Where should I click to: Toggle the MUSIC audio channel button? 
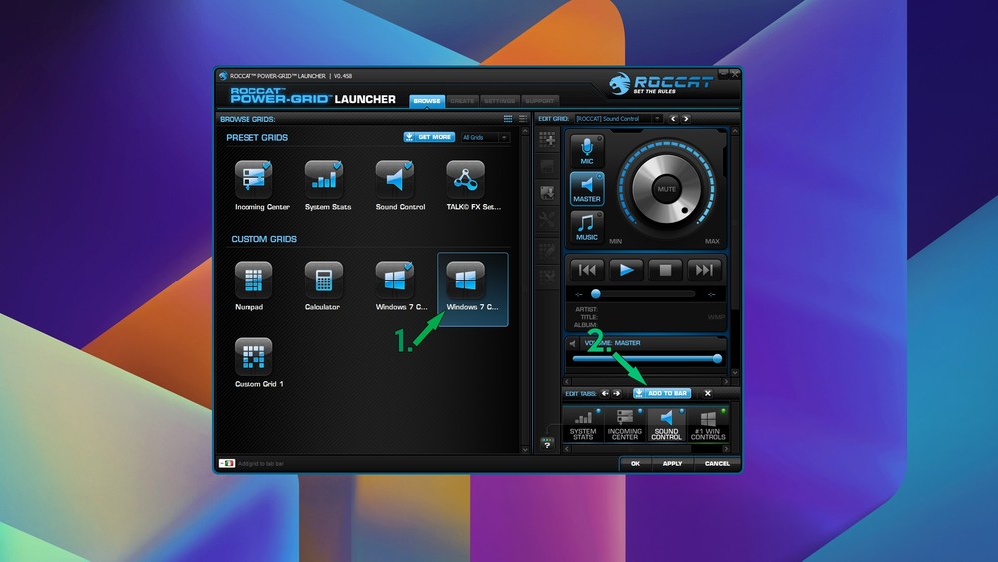(x=587, y=226)
